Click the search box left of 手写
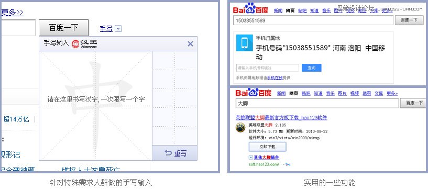The image size is (428, 189). 18,28
